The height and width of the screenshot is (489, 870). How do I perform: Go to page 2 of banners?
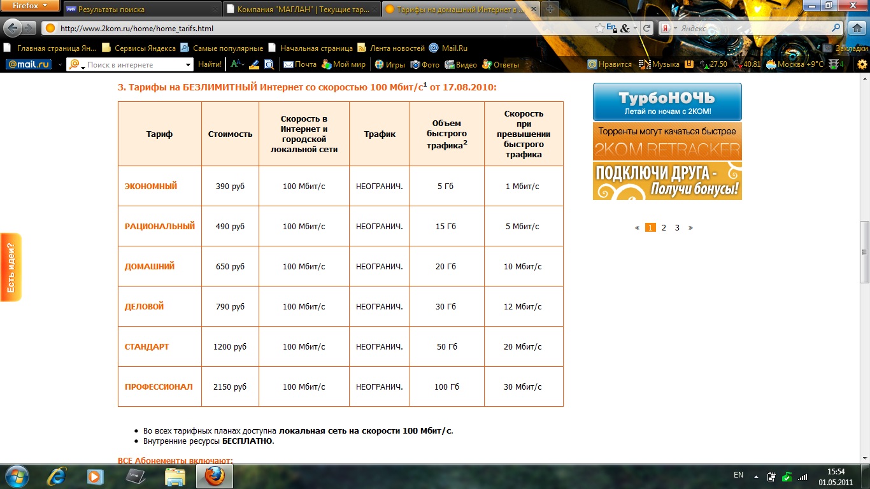click(x=664, y=227)
